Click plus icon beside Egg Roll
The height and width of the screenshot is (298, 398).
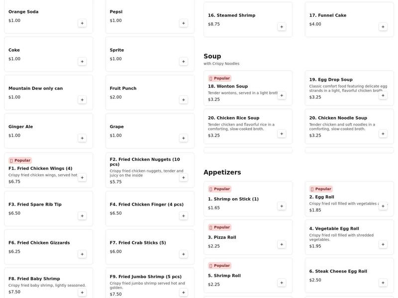point(383,206)
